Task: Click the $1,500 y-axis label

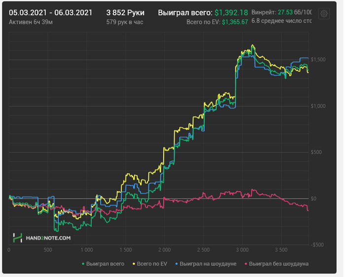Action: (318, 60)
